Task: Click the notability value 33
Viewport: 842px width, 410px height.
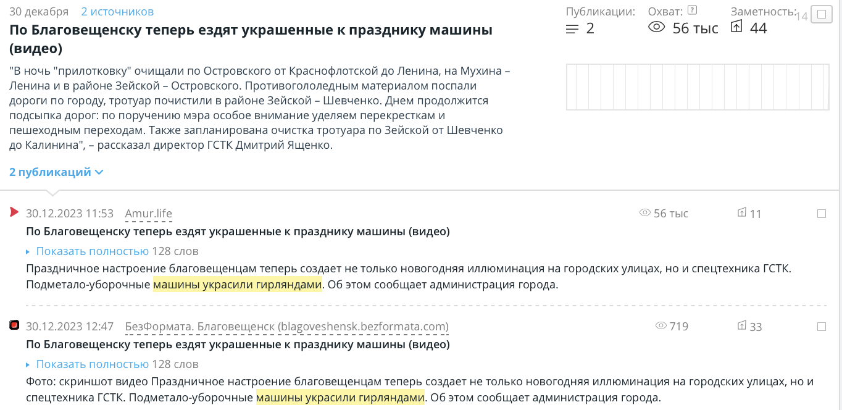Action: pyautogui.click(x=756, y=327)
